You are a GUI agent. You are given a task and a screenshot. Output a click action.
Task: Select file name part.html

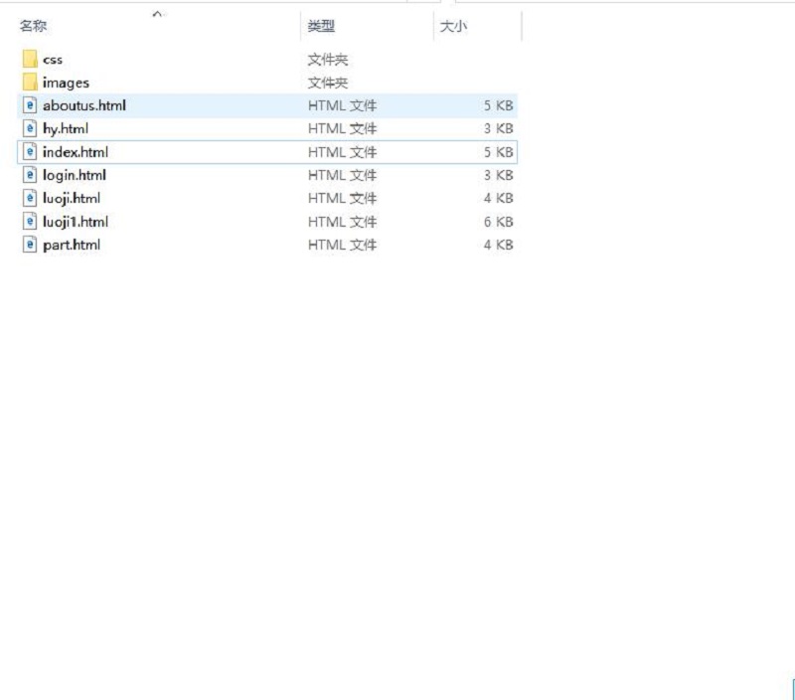[x=72, y=245]
